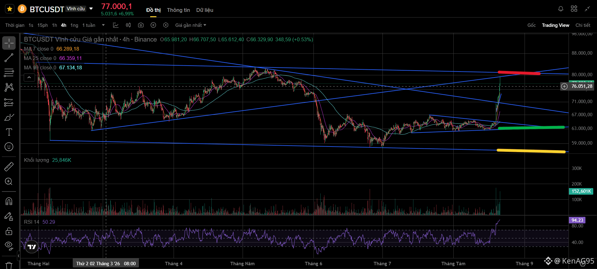Select the XABCD pattern tool
Viewport: 597px width, 269px height.
(x=9, y=87)
